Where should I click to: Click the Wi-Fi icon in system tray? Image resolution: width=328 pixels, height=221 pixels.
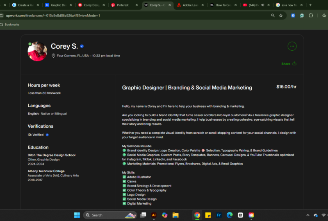click(x=323, y=215)
